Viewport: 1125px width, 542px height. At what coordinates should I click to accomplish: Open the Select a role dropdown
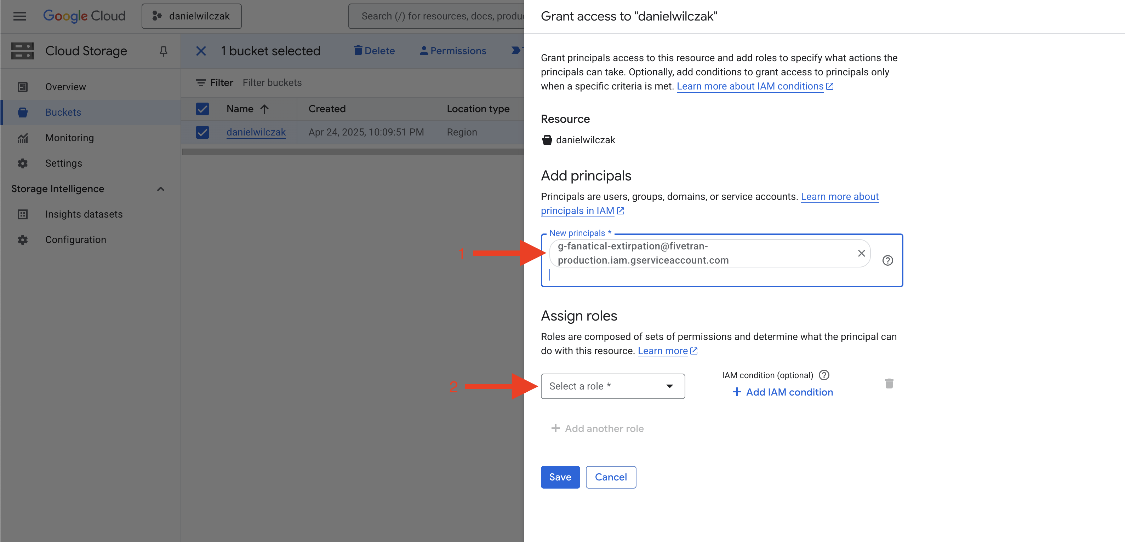pos(613,386)
